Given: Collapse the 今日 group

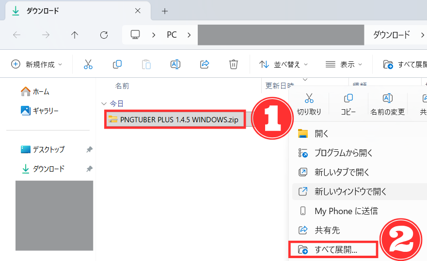Looking at the screenshot, I should click(x=104, y=104).
